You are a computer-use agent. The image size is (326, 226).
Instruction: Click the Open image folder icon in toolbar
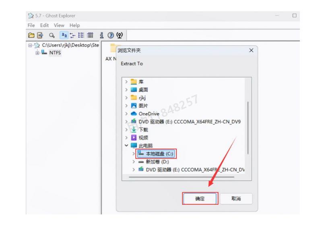pos(31,35)
